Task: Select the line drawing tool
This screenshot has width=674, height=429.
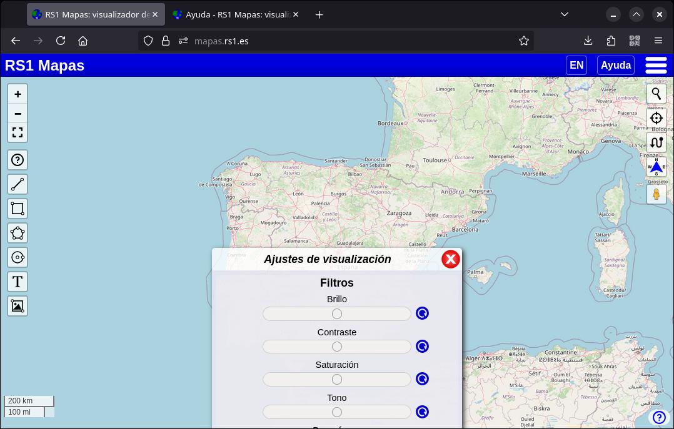Action: point(18,184)
